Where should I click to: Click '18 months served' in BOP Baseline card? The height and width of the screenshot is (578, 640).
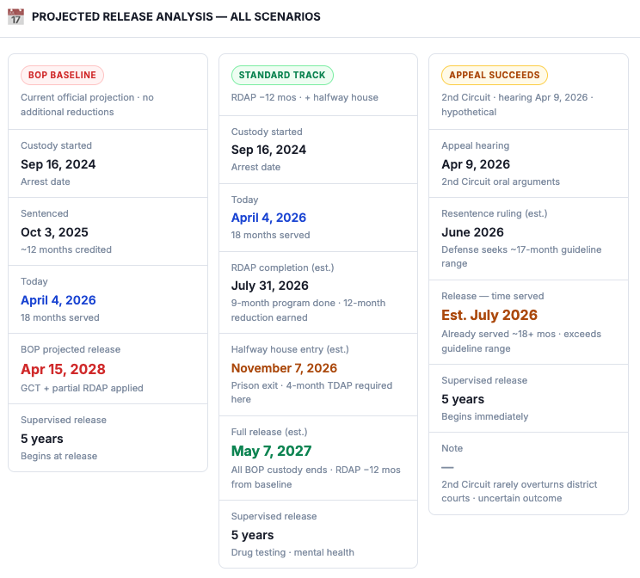point(60,317)
